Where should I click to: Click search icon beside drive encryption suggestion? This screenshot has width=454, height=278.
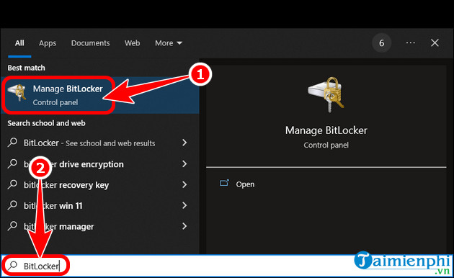click(x=12, y=163)
